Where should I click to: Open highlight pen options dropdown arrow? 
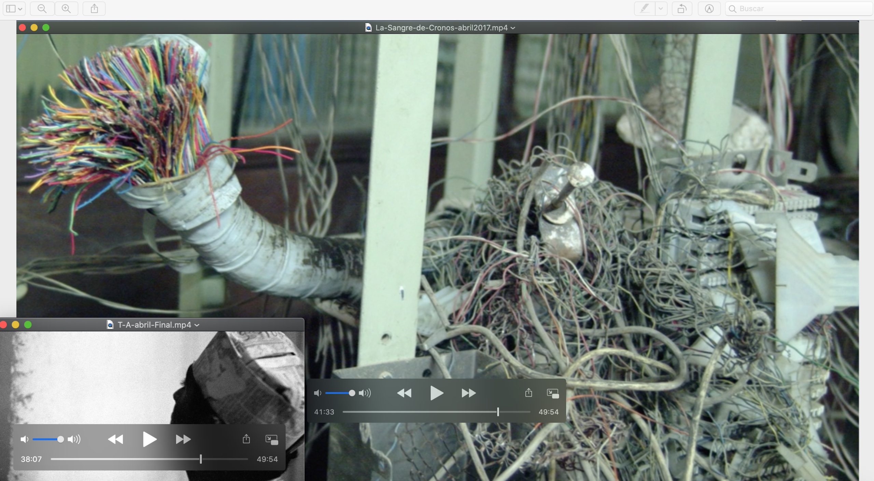(x=661, y=9)
